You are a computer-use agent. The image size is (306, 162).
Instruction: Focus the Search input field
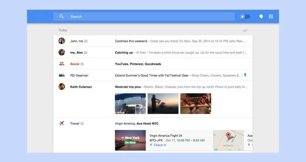(144, 17)
